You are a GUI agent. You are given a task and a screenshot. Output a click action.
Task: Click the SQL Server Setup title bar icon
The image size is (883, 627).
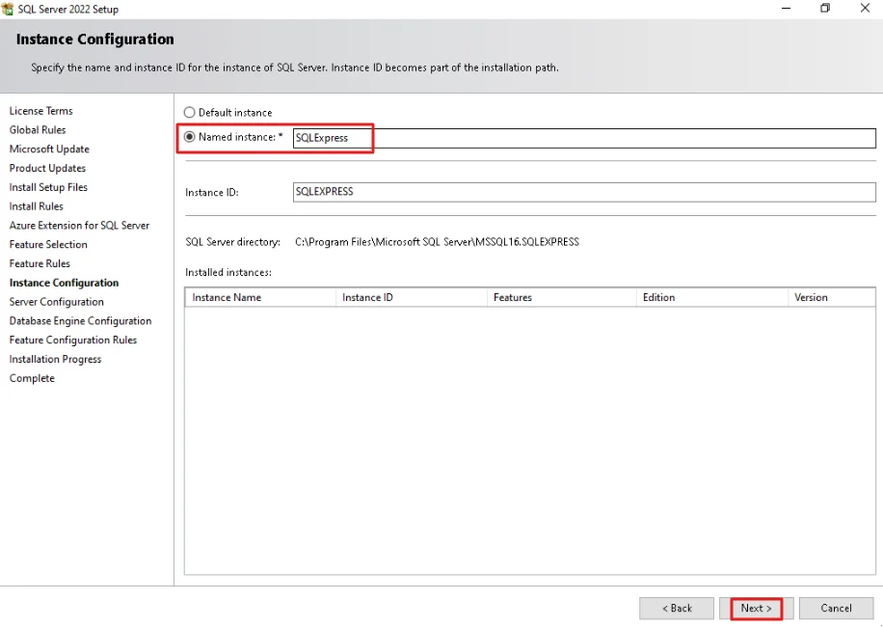click(x=8, y=9)
